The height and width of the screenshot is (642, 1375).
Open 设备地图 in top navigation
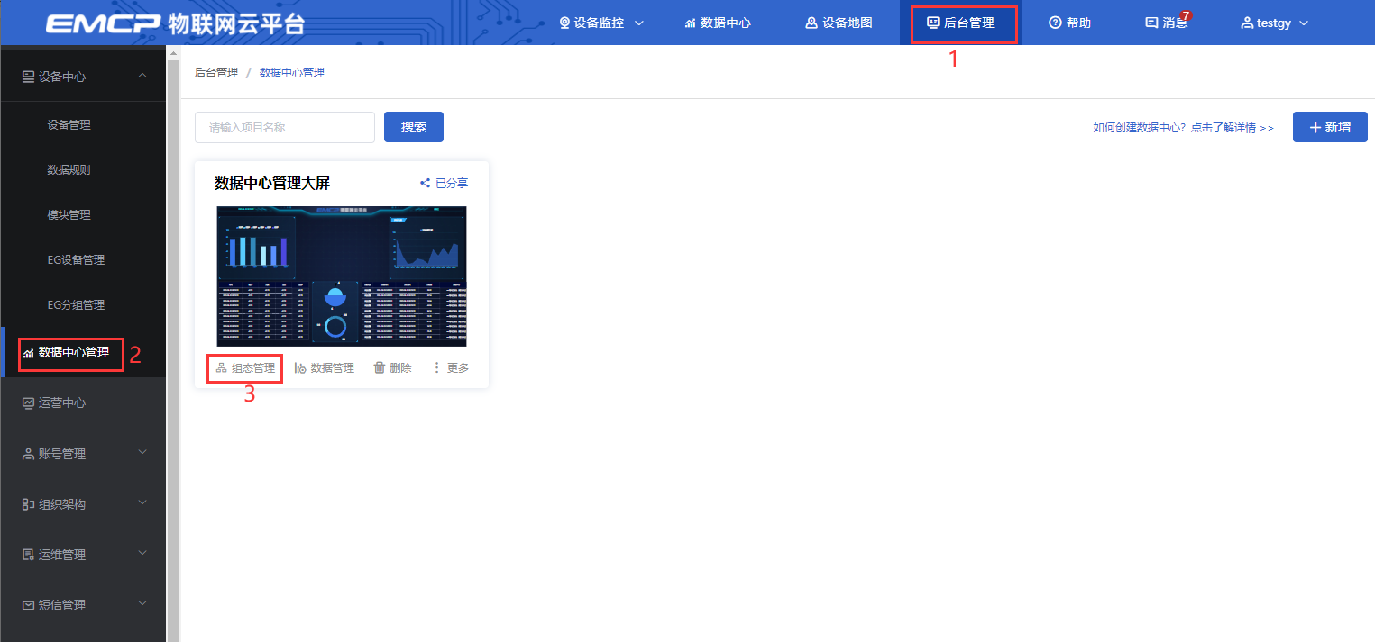tap(839, 23)
